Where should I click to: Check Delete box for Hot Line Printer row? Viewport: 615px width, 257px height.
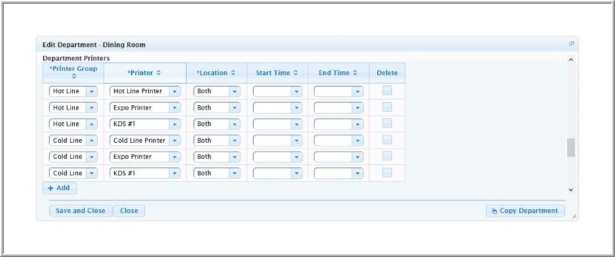[x=387, y=91]
